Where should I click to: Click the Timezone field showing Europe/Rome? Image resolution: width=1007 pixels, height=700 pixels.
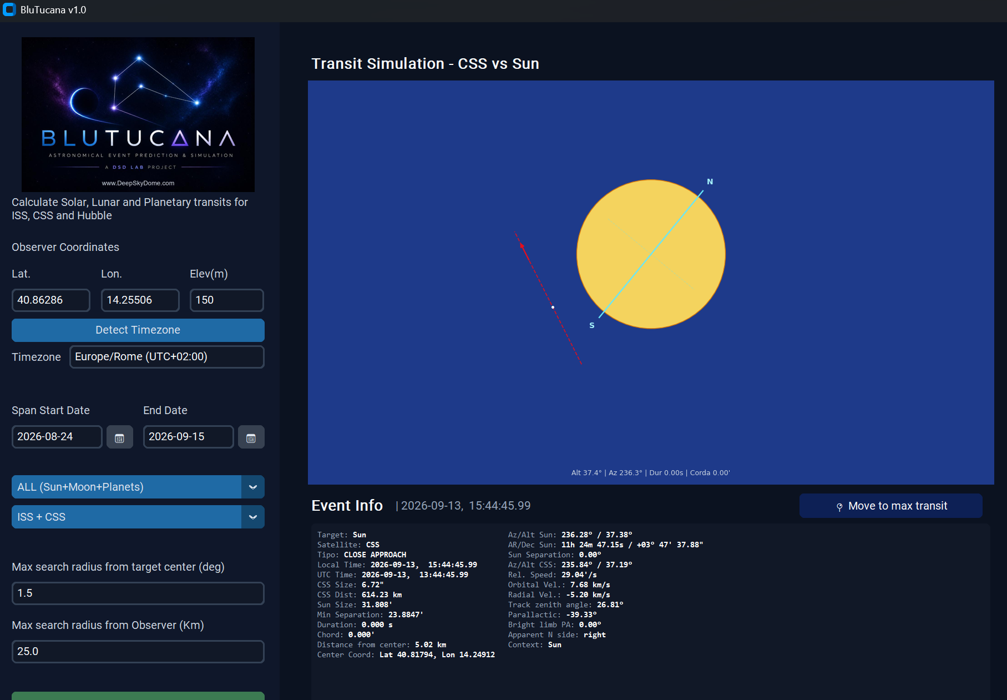[167, 357]
